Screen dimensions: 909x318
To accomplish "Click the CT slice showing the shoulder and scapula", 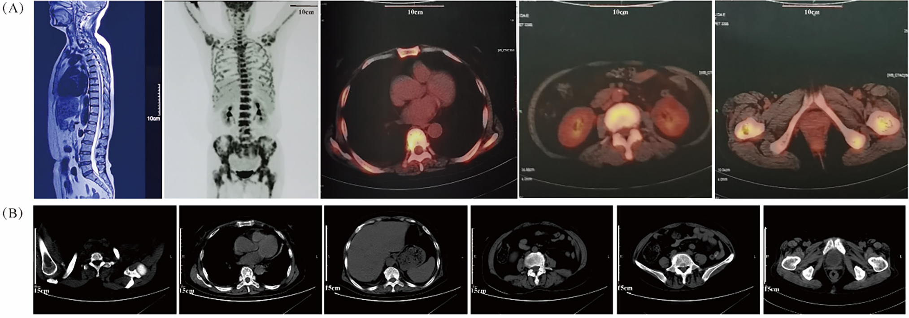I will (x=105, y=260).
